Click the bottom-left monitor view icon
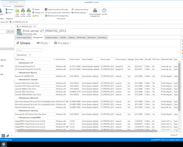This screenshot has height=147, width=183. 3,136
